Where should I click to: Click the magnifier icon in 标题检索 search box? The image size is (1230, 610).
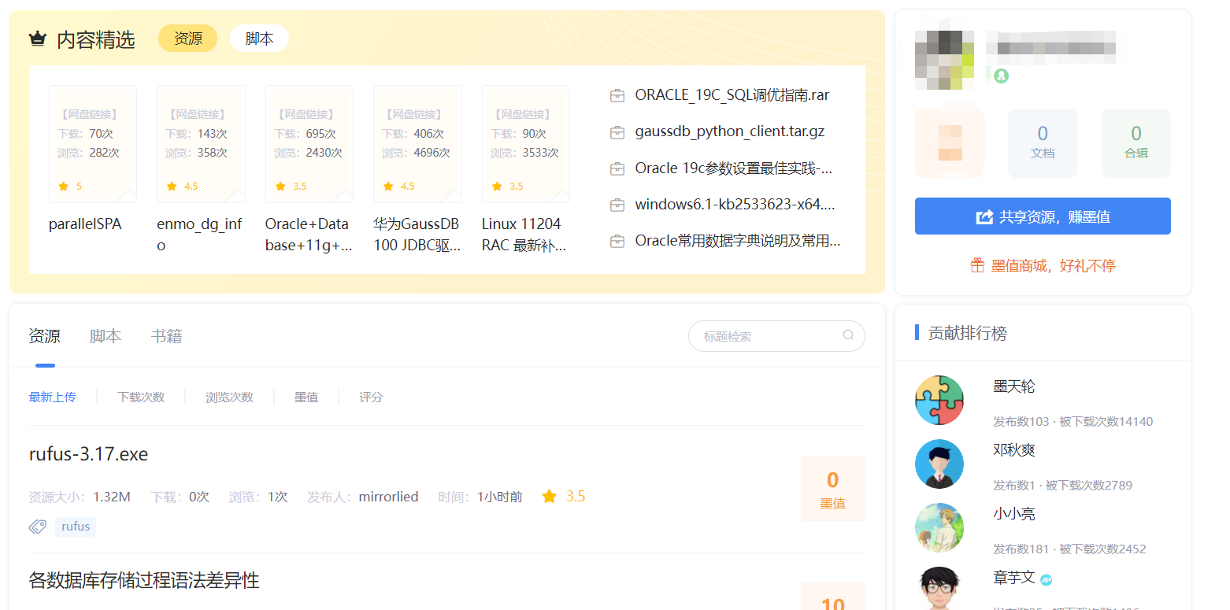(x=848, y=335)
